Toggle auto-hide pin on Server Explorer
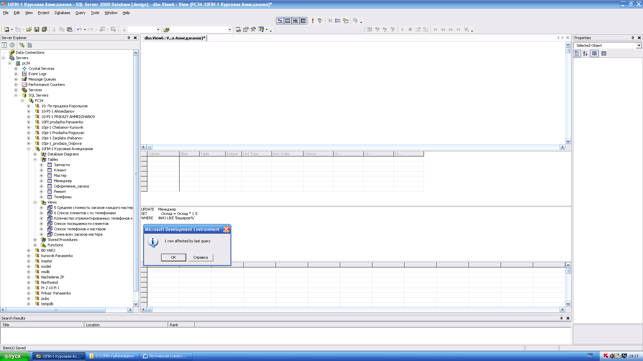 tap(129, 38)
